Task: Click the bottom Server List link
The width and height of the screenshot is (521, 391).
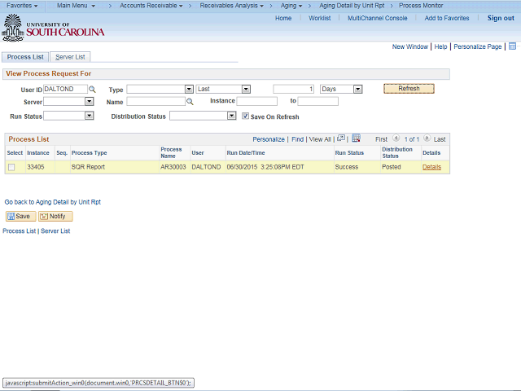Action: tap(55, 231)
